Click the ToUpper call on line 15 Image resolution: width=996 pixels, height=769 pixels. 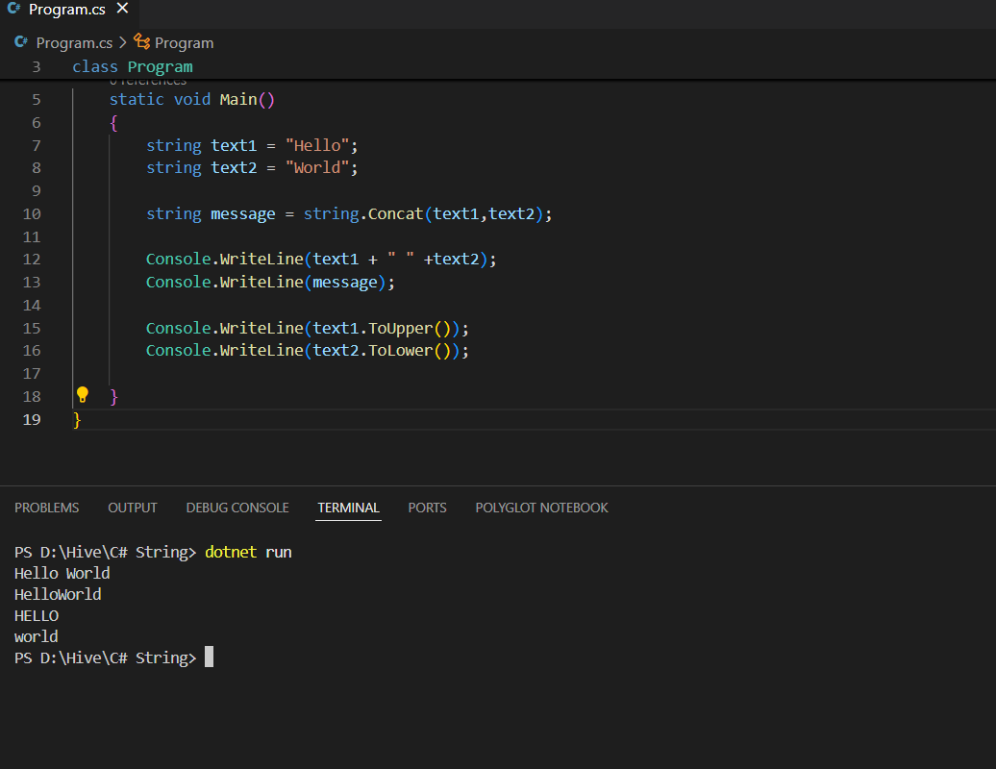pyautogui.click(x=401, y=329)
